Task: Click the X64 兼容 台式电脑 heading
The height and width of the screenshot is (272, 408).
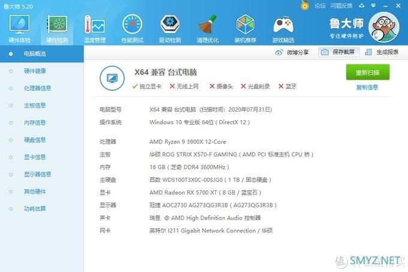Action: [166, 72]
